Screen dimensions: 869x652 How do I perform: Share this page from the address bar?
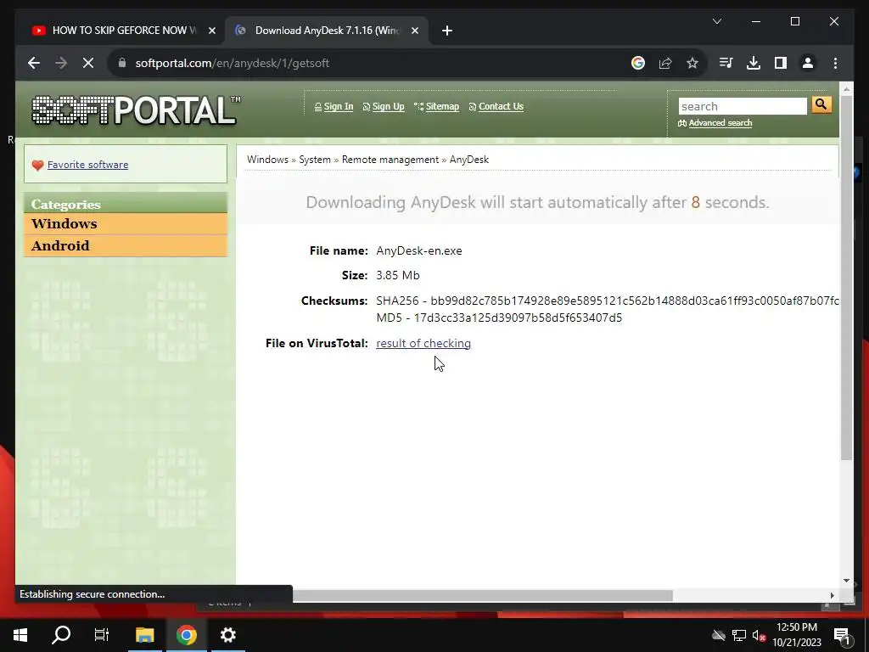(x=665, y=63)
